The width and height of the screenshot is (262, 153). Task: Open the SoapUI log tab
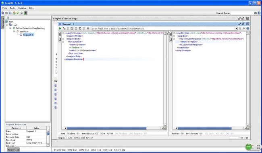[60, 150]
